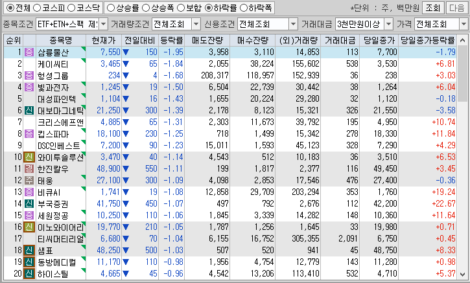Click the 주 badge next to 태웅
The height and width of the screenshot is (283, 470).
click(29, 181)
